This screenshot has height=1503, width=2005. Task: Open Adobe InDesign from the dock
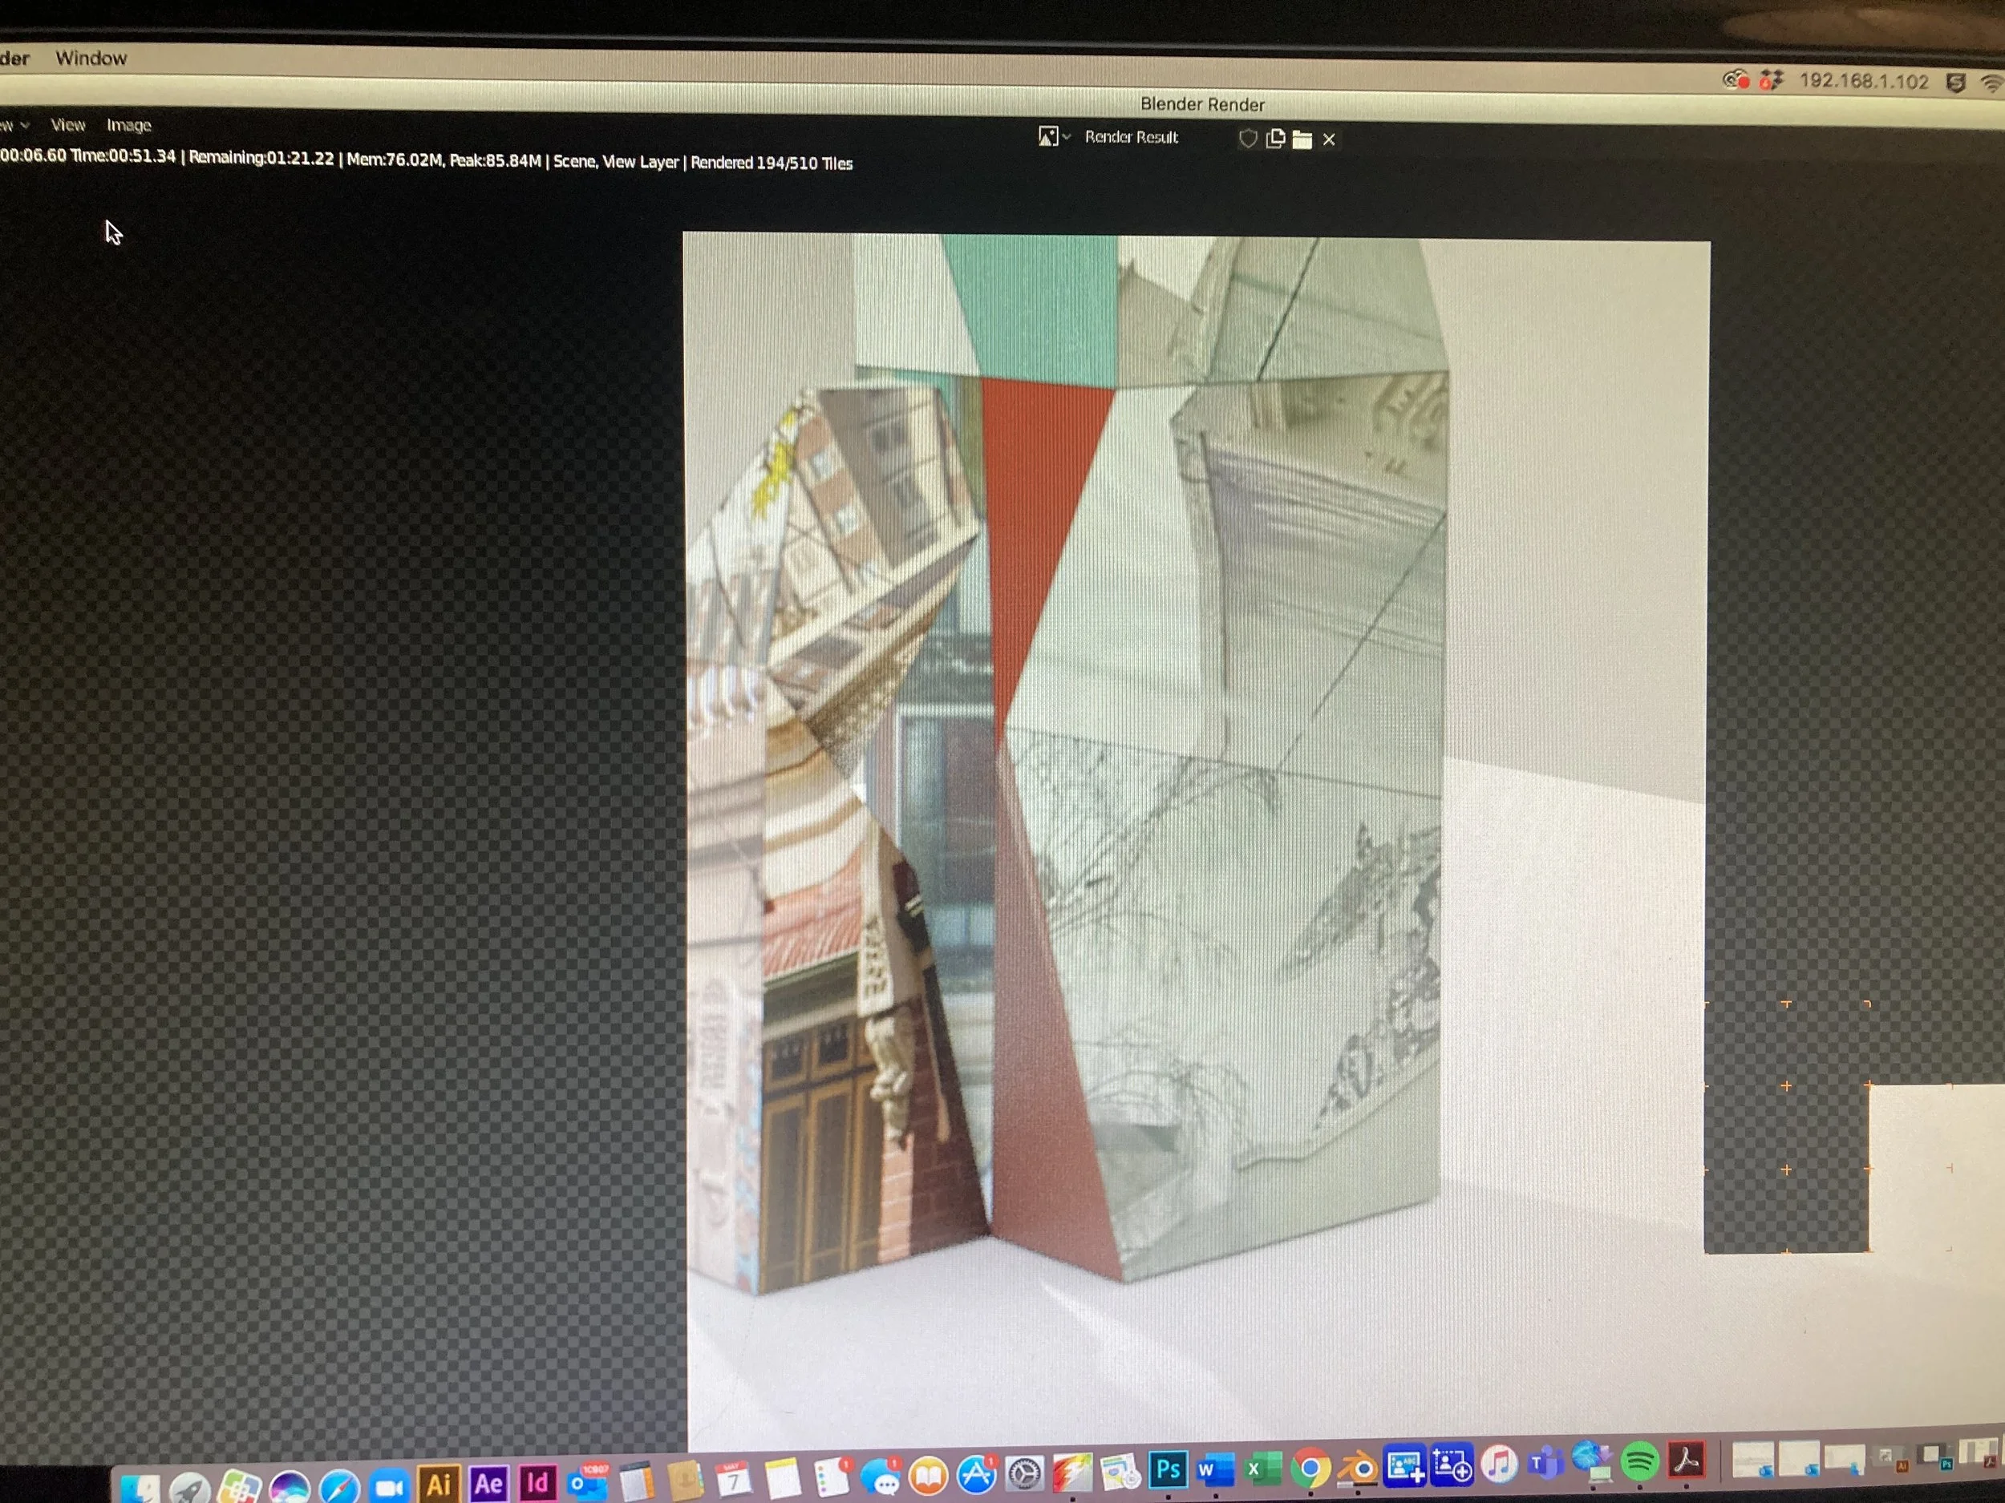[x=537, y=1482]
